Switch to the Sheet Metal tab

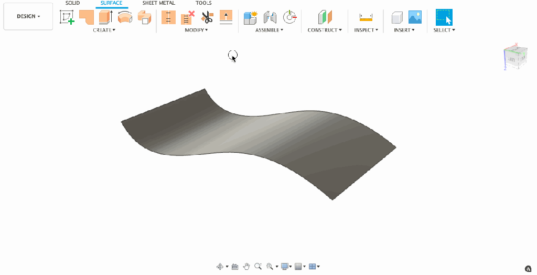[x=158, y=3]
